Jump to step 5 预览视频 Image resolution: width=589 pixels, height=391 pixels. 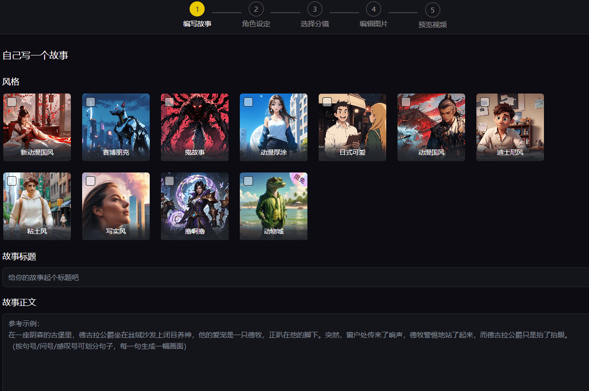click(x=432, y=10)
